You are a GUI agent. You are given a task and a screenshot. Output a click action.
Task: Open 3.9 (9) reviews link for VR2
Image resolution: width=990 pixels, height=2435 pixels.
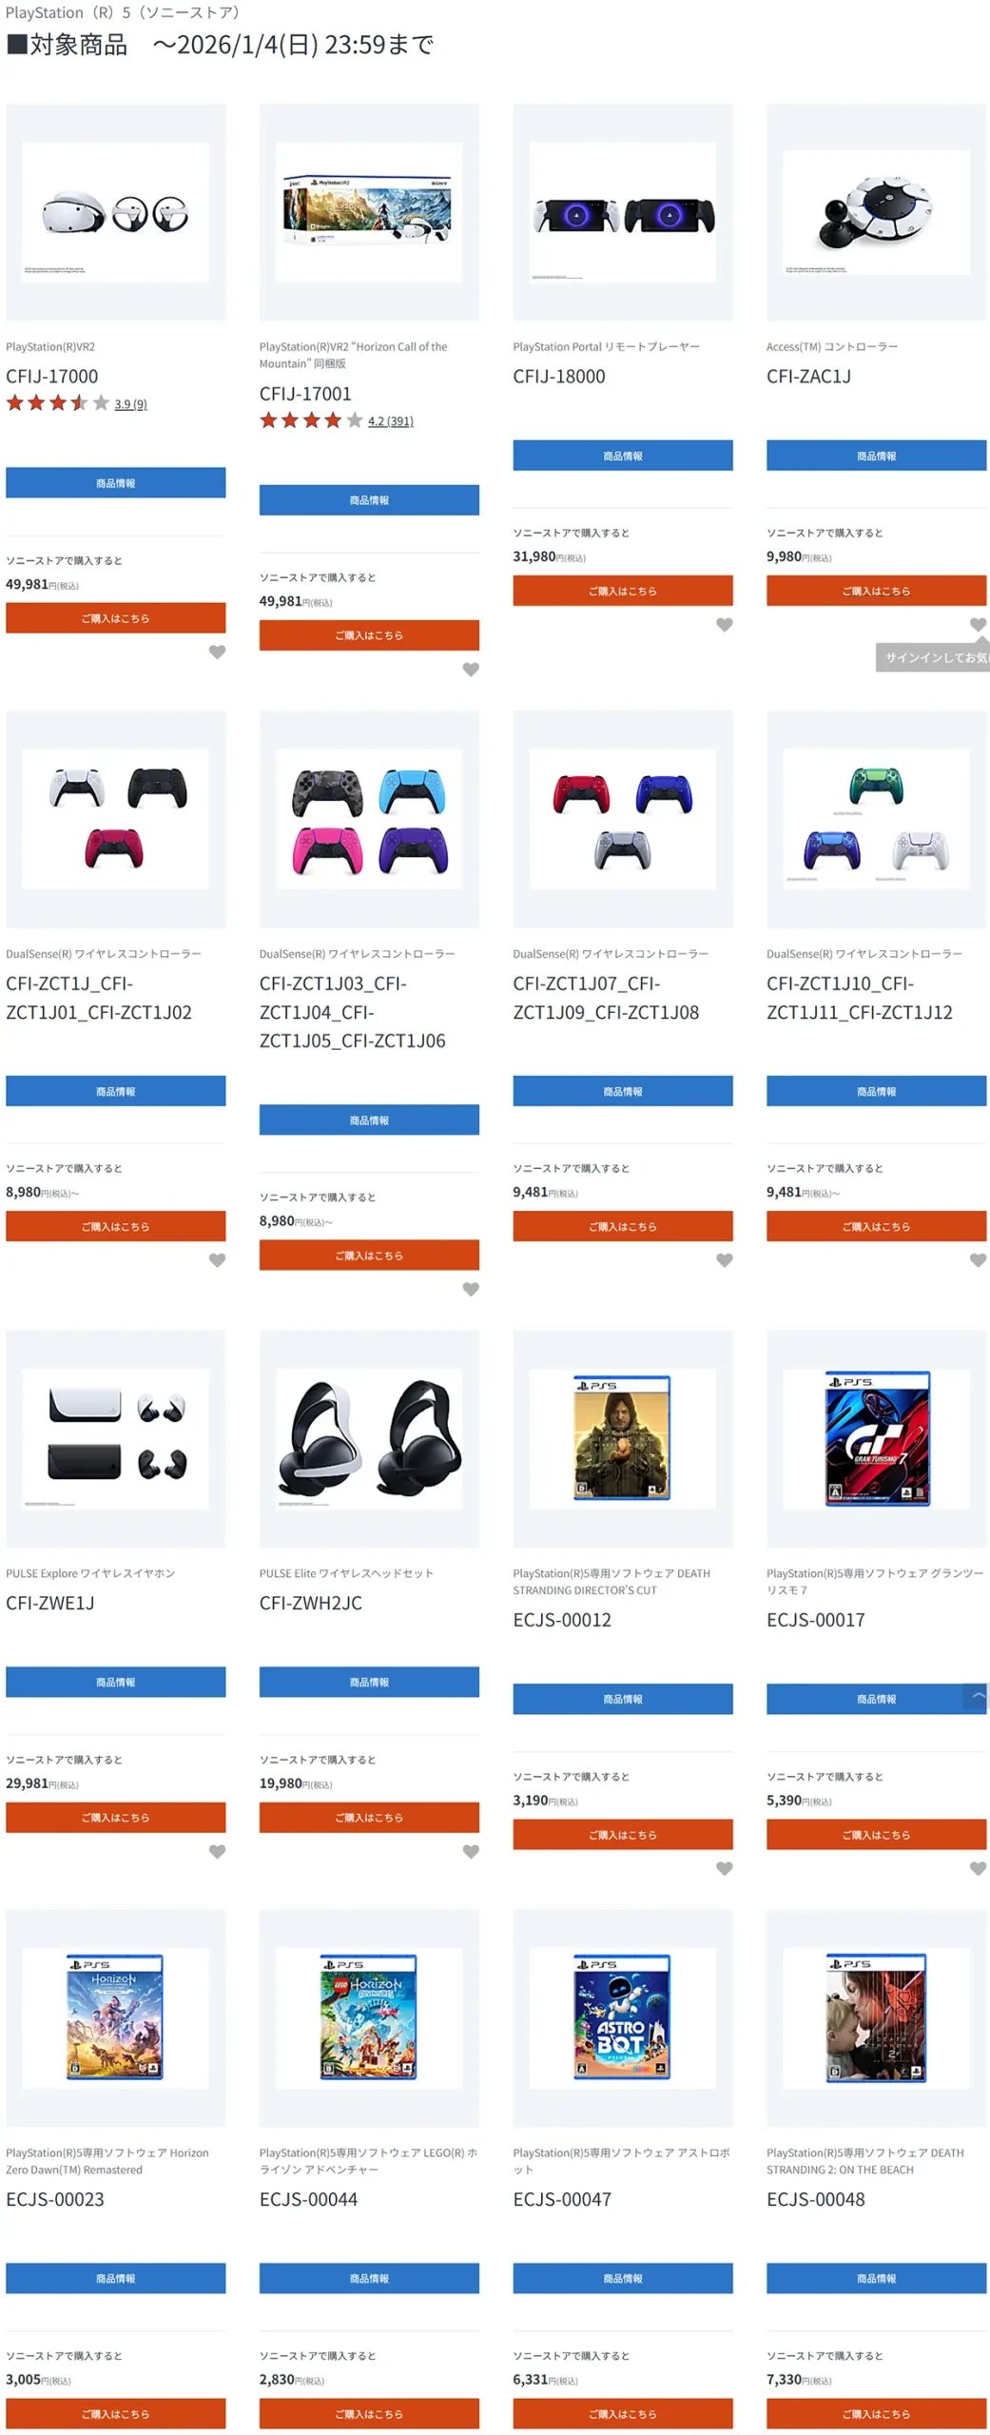point(130,404)
